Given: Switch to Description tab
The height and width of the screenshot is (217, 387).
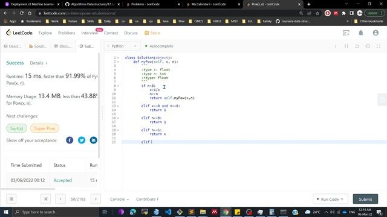Looking at the screenshot, I should [13, 46].
